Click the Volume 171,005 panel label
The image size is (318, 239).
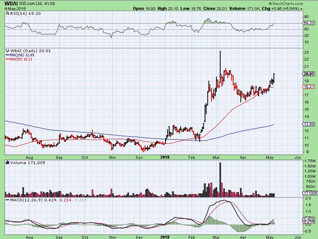[28, 163]
